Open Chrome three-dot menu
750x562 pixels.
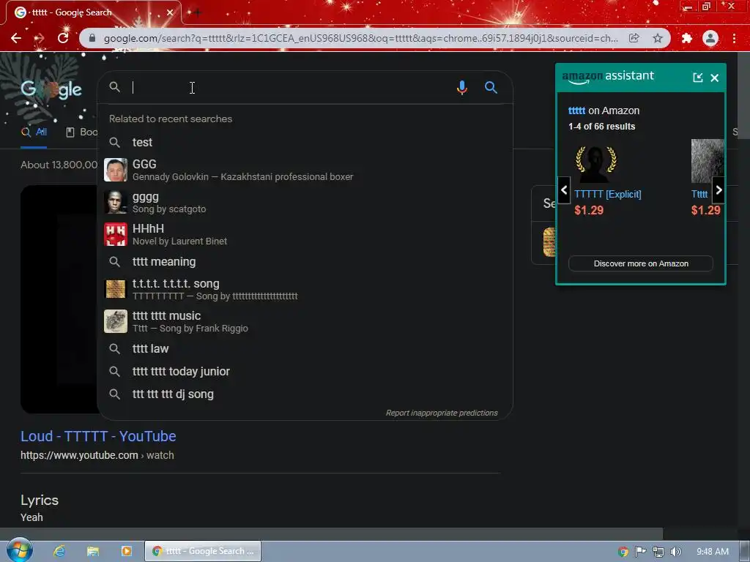(734, 38)
